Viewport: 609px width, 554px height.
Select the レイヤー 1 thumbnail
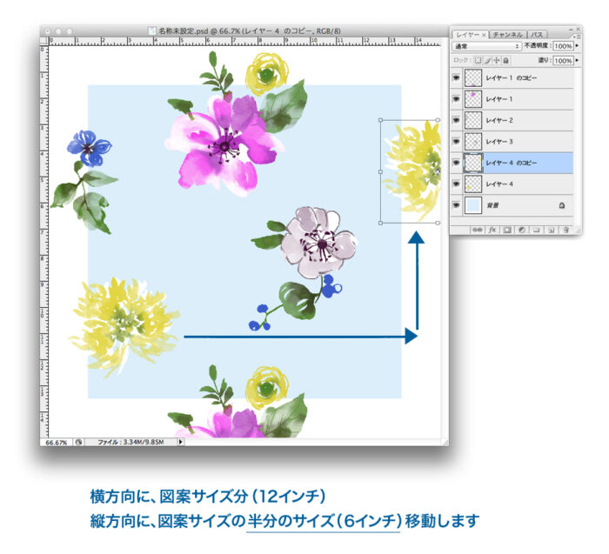coord(473,99)
